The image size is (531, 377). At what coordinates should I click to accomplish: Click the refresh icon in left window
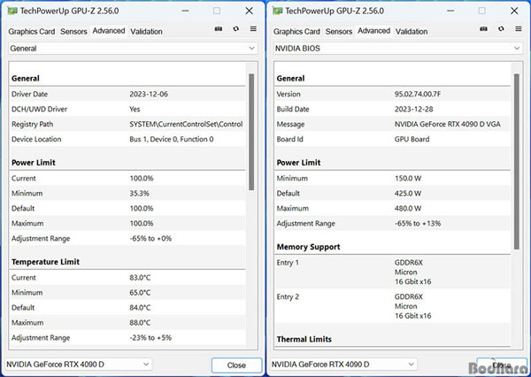coord(236,29)
